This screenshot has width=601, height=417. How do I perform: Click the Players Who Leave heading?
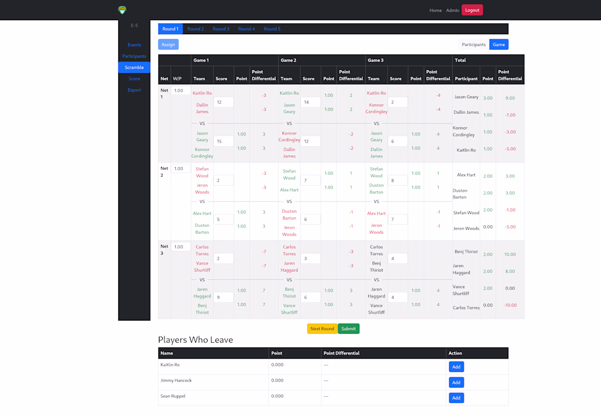(x=196, y=340)
